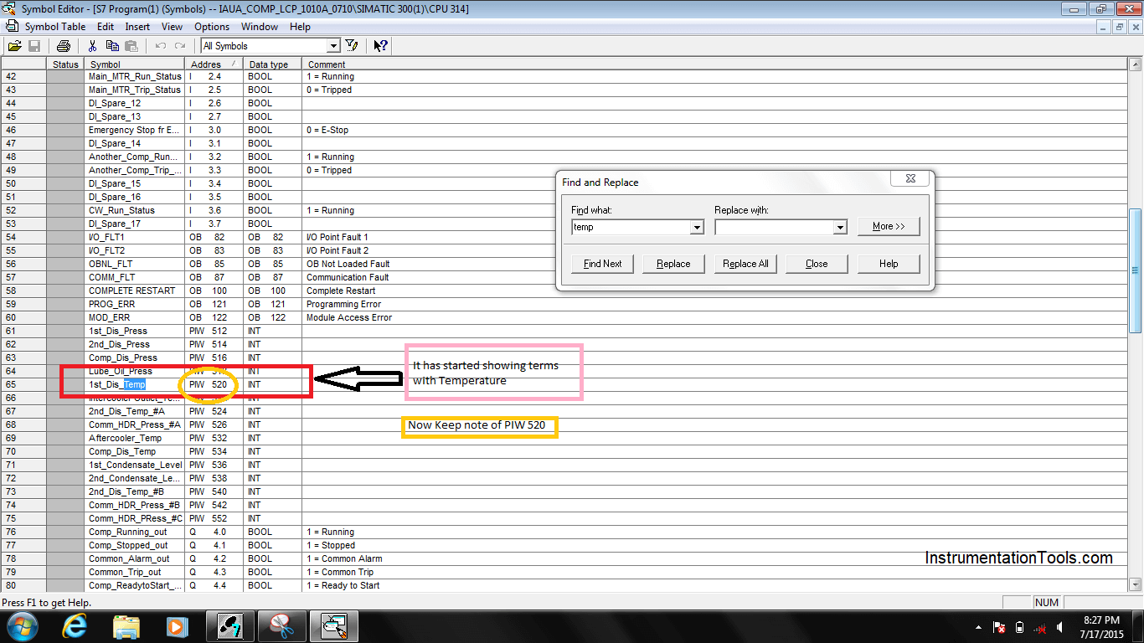Open the Windows Start orb
This screenshot has height=643, width=1144.
pyautogui.click(x=21, y=626)
